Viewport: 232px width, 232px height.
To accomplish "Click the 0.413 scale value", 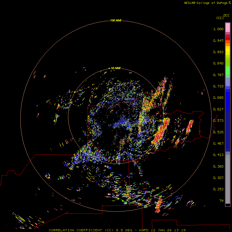I will point(218,155).
